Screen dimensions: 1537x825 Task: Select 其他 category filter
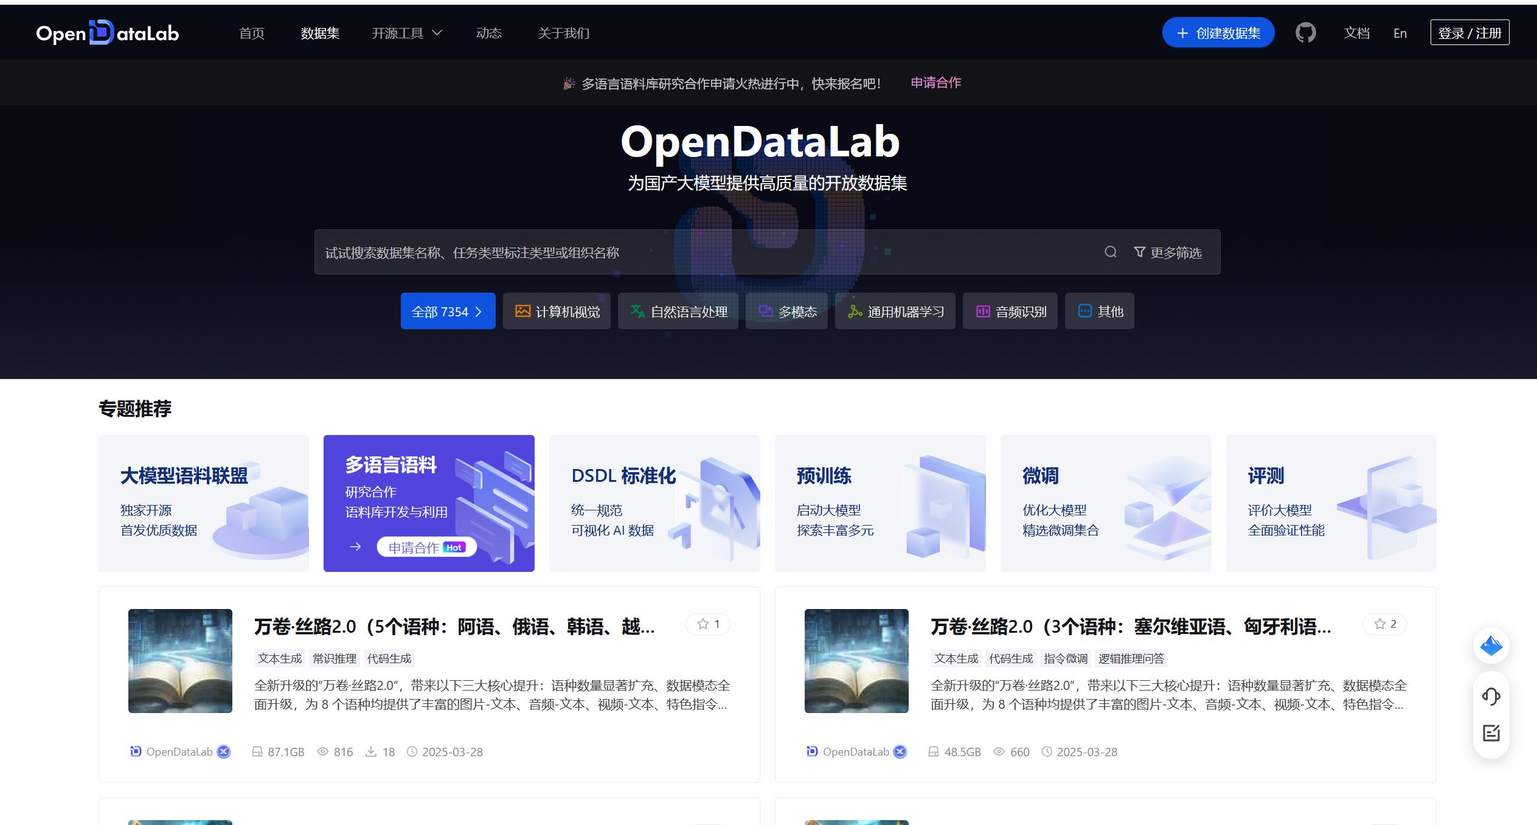[x=1100, y=311]
